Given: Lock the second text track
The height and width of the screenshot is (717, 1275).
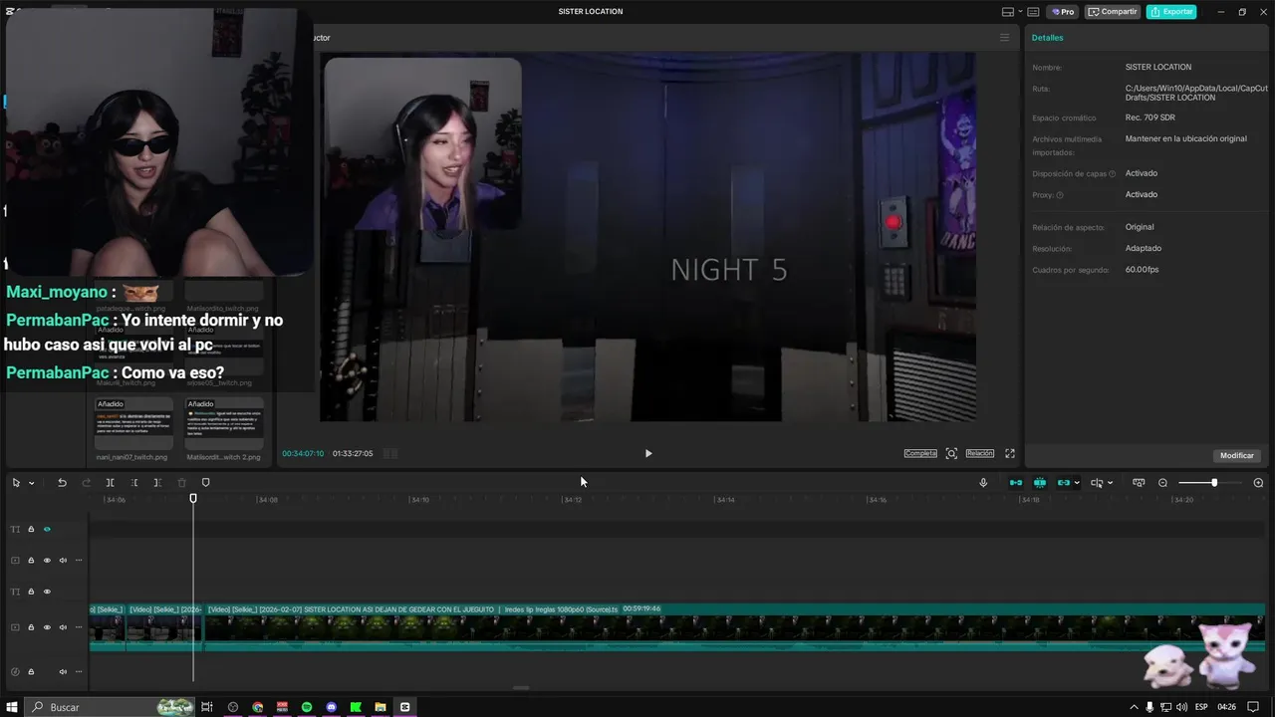Looking at the screenshot, I should [x=31, y=592].
